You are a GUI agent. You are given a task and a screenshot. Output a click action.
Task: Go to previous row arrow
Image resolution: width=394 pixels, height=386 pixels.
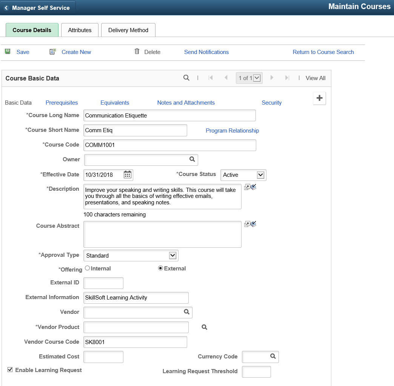click(x=226, y=78)
